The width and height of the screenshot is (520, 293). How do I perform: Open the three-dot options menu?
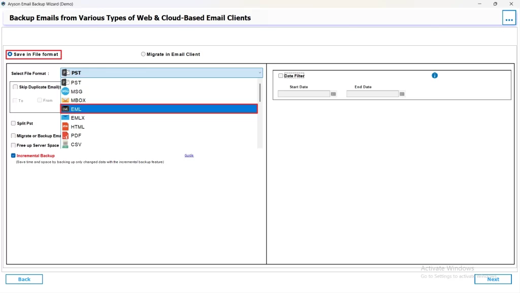click(509, 17)
